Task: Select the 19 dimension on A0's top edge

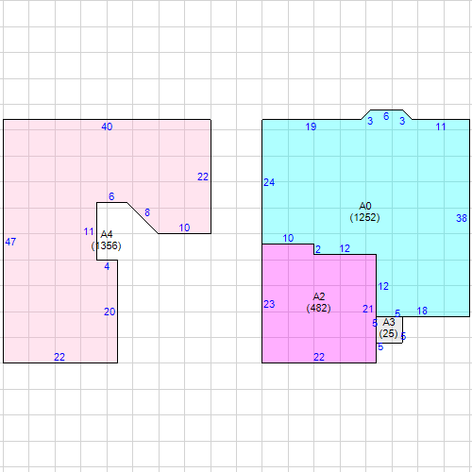Action: point(311,126)
